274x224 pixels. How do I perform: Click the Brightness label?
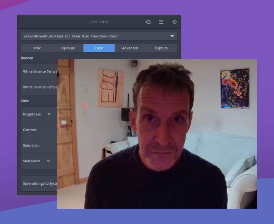click(32, 114)
